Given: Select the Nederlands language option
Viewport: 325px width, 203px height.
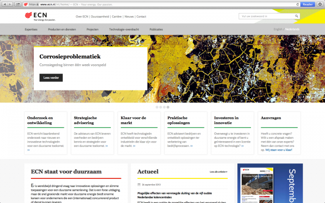Looking at the screenshot, I should (x=292, y=29).
